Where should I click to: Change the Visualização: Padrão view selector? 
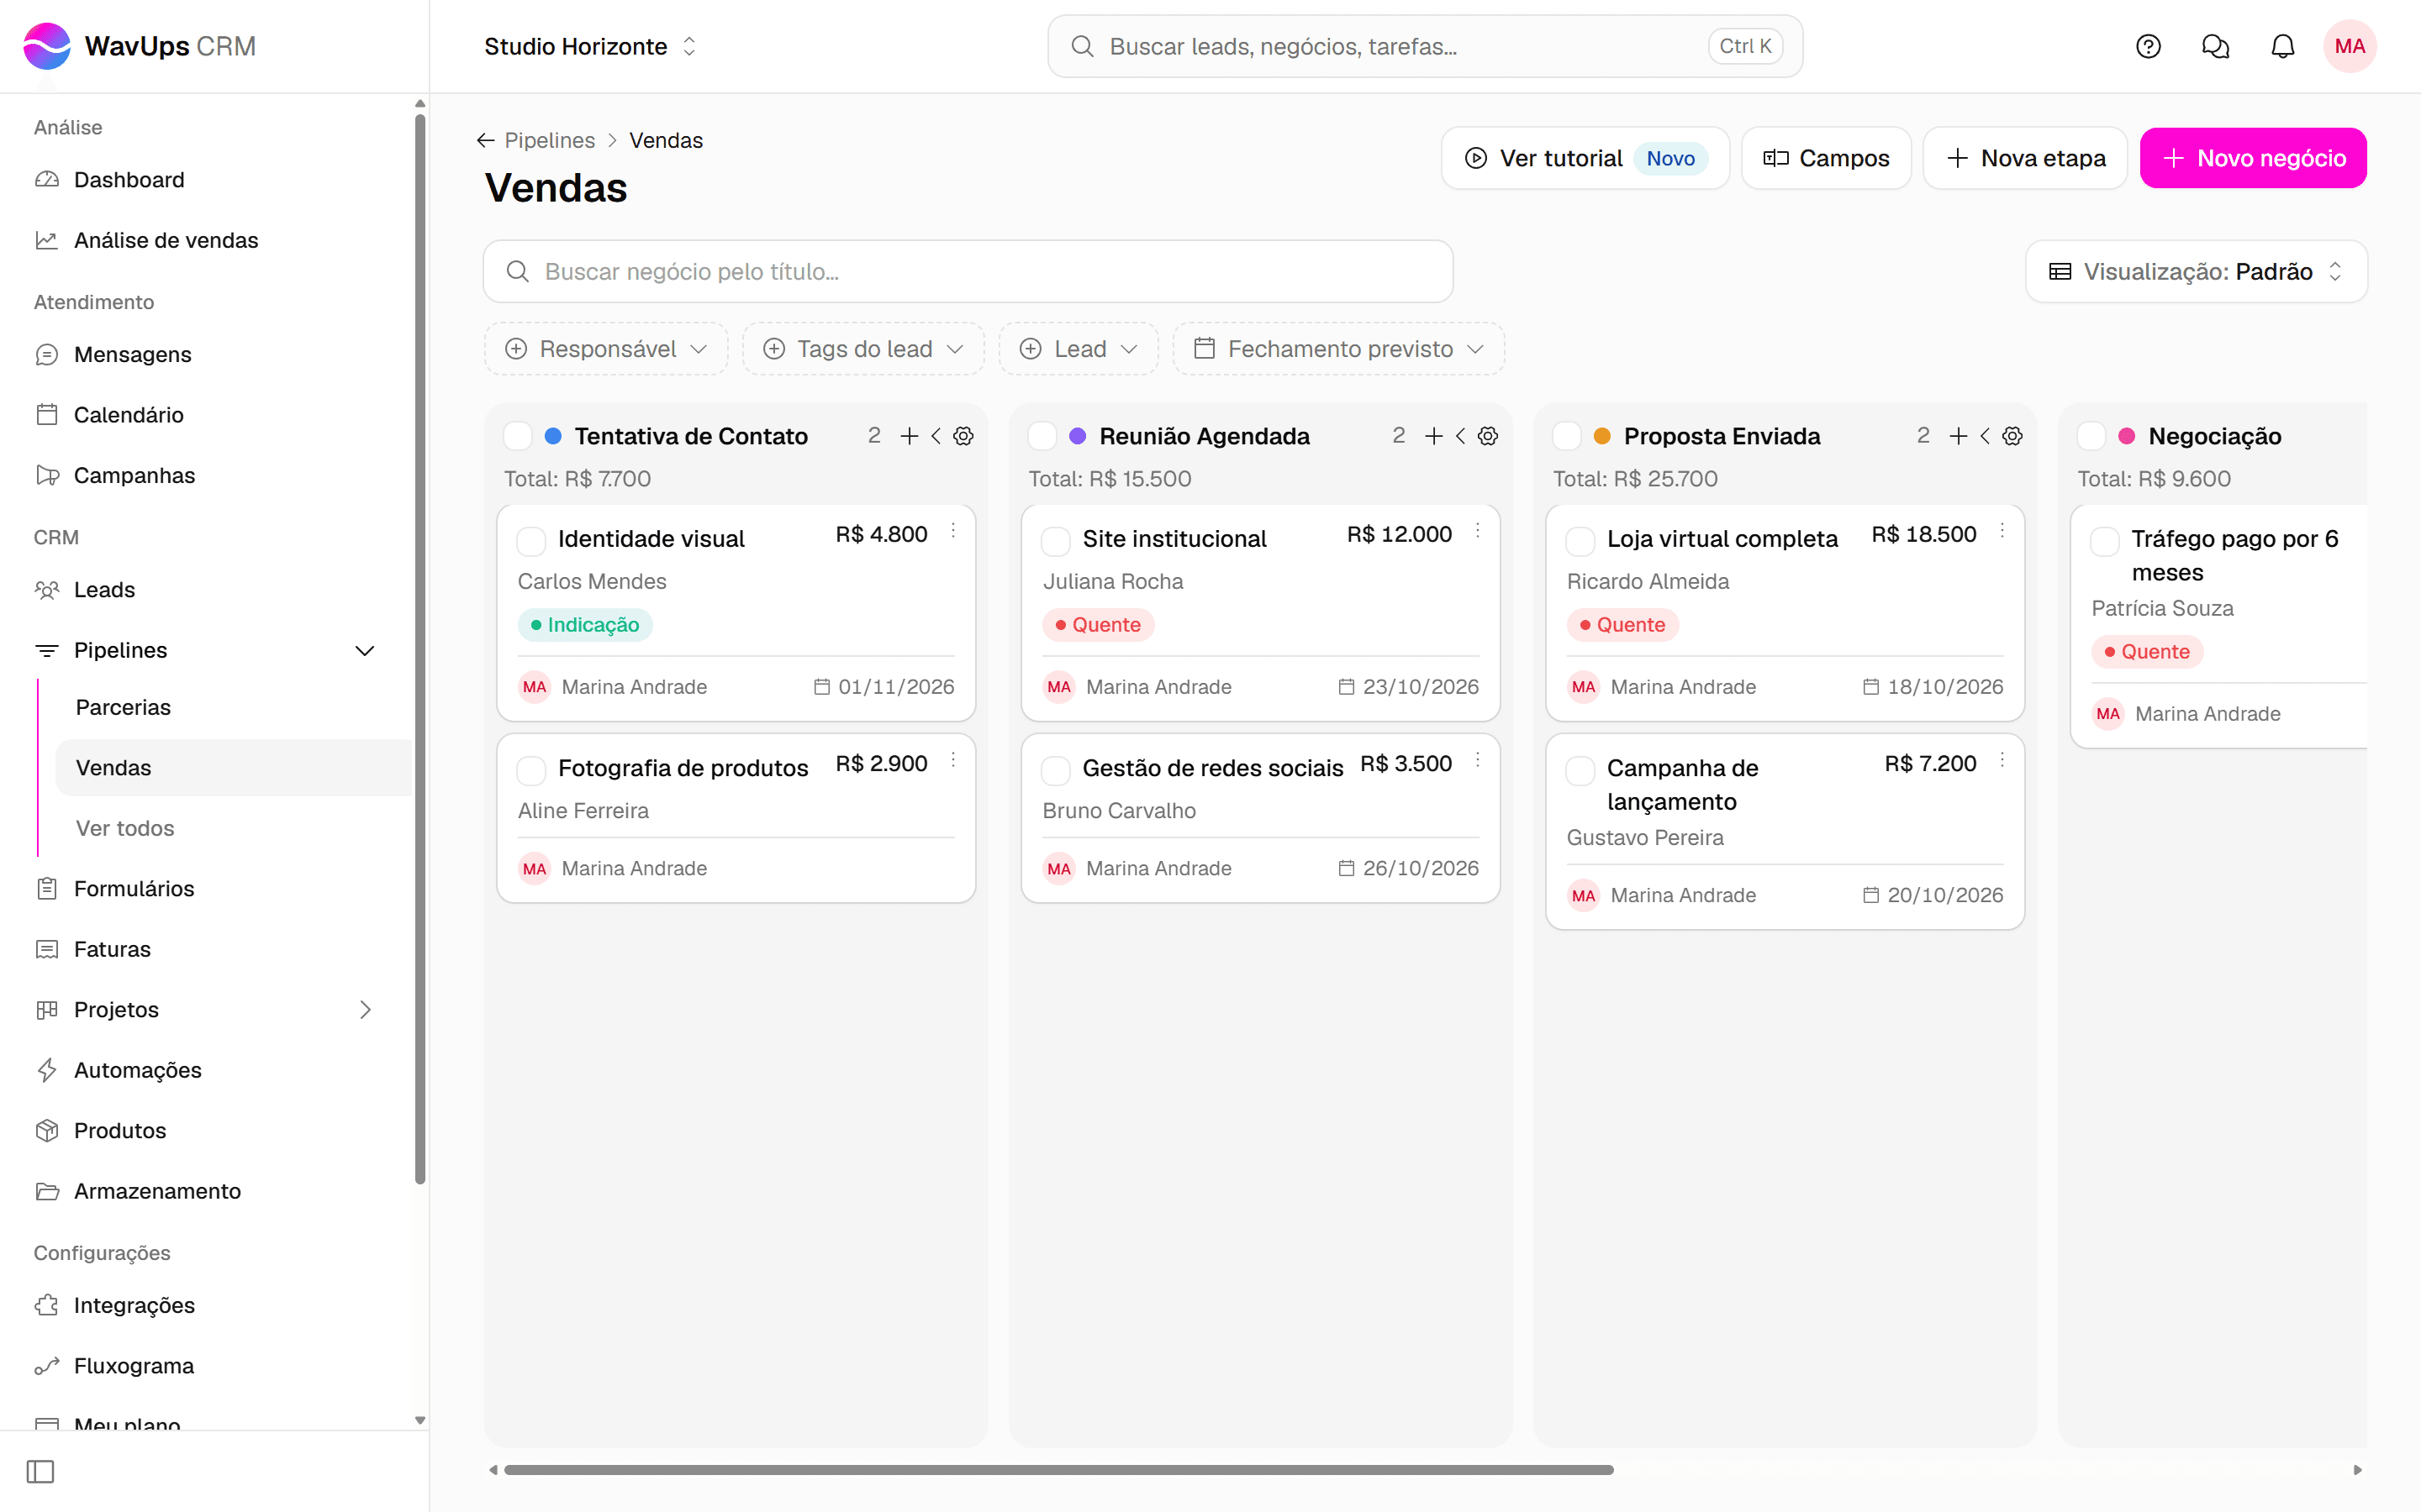[x=2197, y=271]
